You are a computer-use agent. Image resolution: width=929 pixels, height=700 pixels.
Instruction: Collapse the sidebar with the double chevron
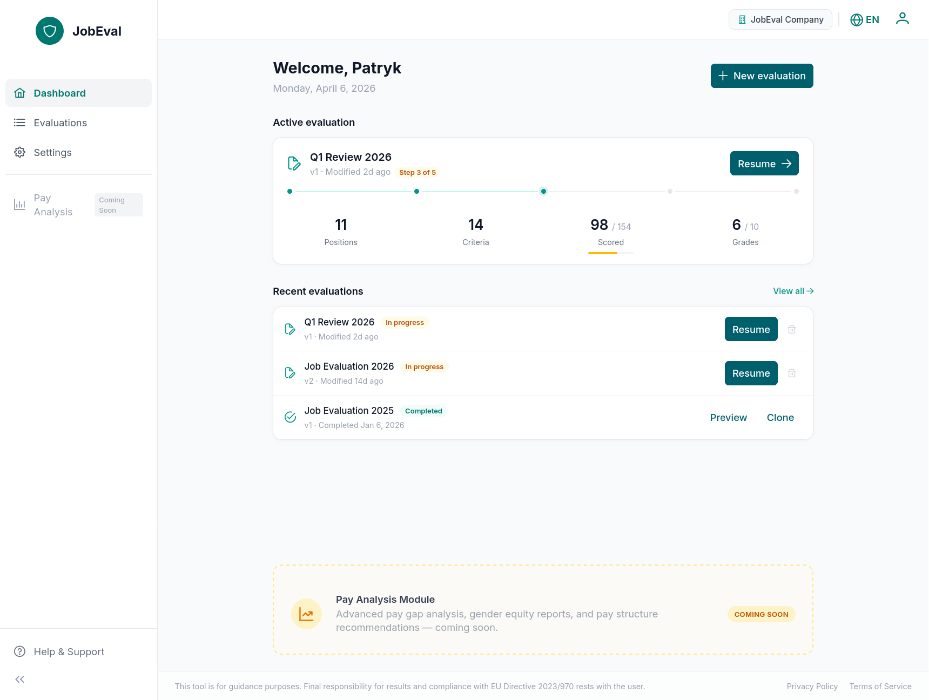[x=20, y=679]
